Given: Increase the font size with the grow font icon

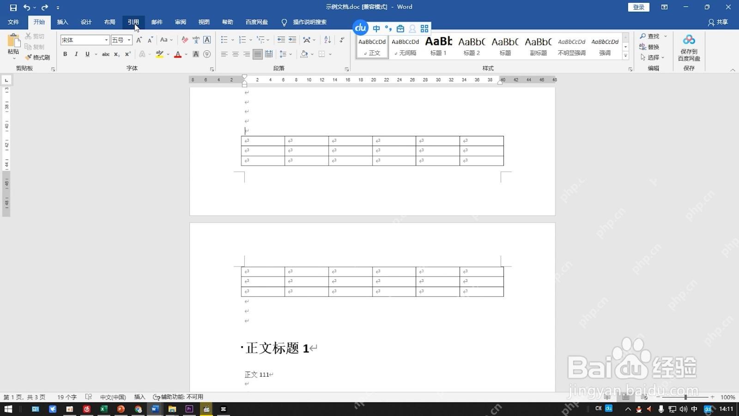Looking at the screenshot, I should coord(139,40).
